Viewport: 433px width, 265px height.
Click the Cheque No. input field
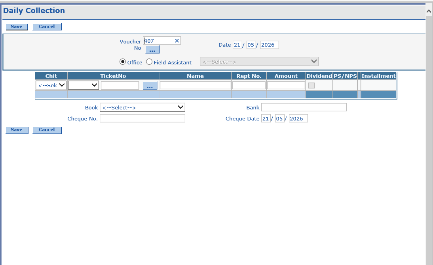coord(142,118)
